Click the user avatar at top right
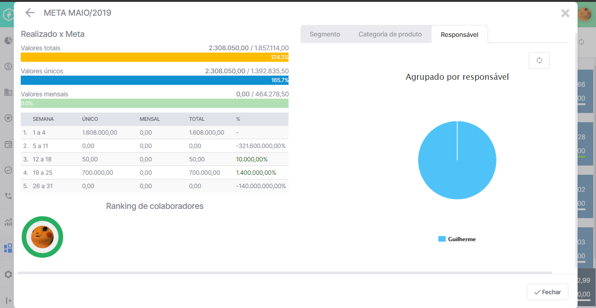596x308 pixels. click(x=585, y=14)
